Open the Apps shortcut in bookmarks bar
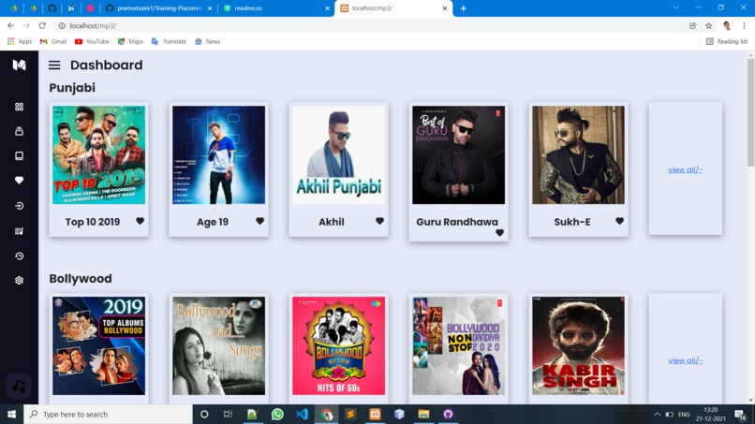 point(20,41)
